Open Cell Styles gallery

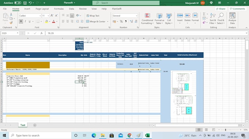(169, 19)
